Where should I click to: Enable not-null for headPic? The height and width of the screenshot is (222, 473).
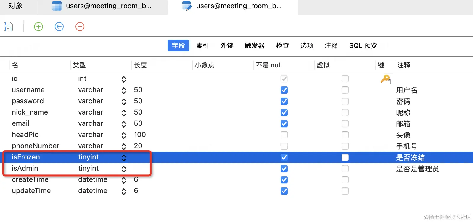tap(284, 135)
